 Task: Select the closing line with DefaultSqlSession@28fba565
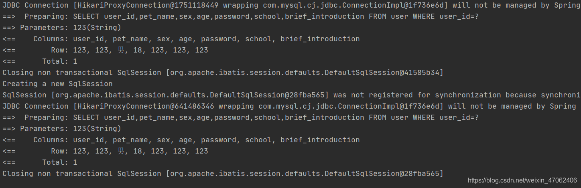click(223, 174)
